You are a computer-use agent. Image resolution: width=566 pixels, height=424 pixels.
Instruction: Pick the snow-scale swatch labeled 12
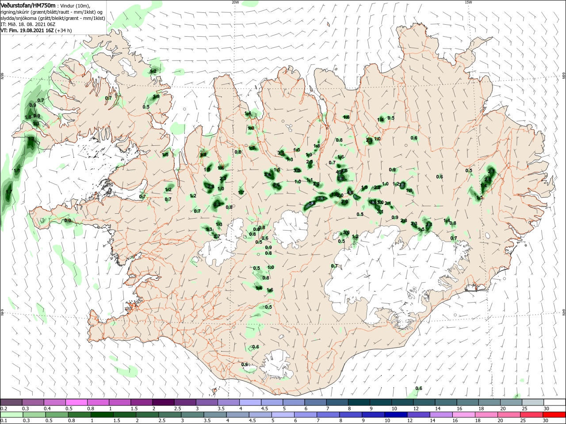pyautogui.click(x=424, y=402)
